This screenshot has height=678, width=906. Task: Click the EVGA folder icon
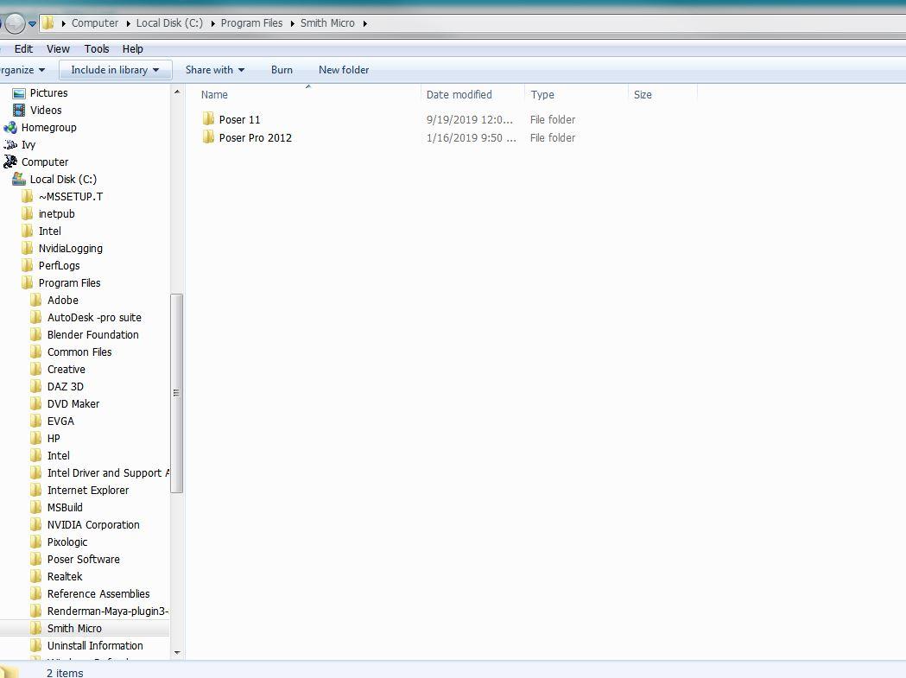(35, 421)
